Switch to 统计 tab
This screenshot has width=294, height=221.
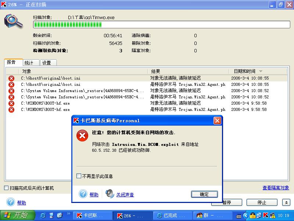31,63
